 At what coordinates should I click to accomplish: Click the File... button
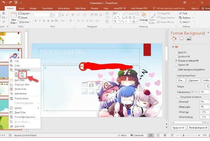tap(181, 80)
